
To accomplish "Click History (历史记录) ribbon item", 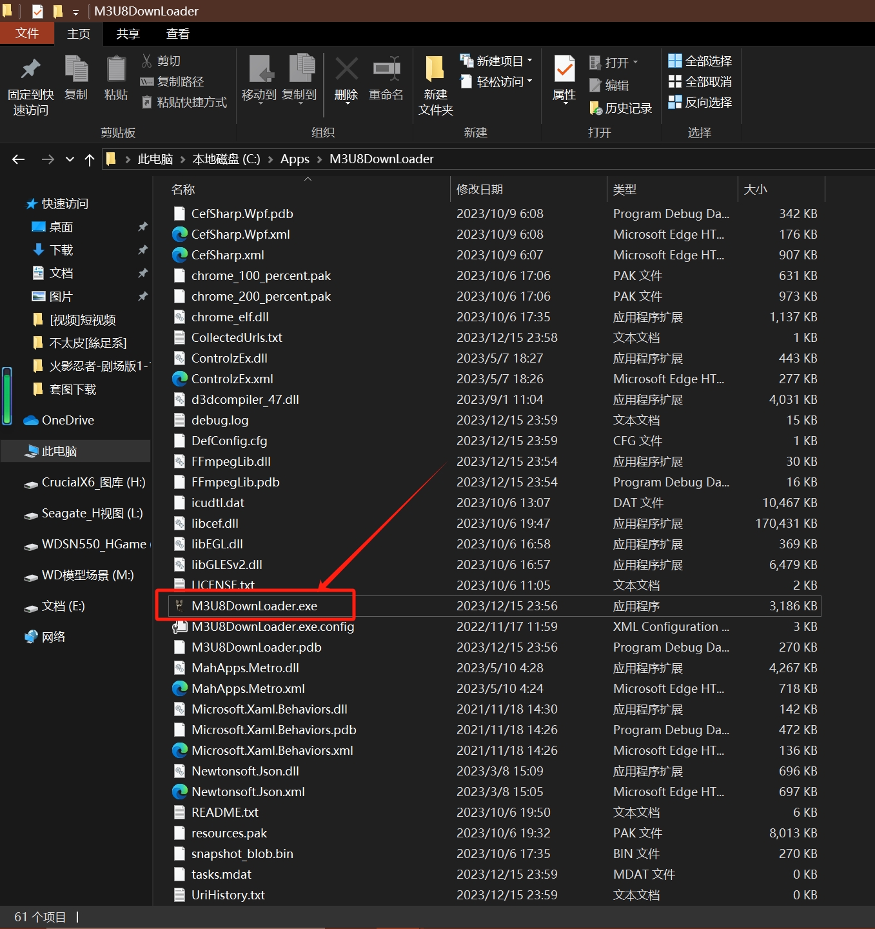I will 621,108.
